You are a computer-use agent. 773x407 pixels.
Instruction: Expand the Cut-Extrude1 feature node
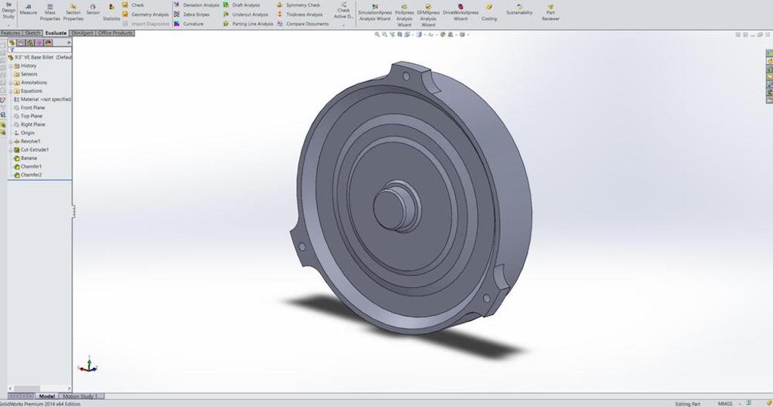(x=11, y=149)
